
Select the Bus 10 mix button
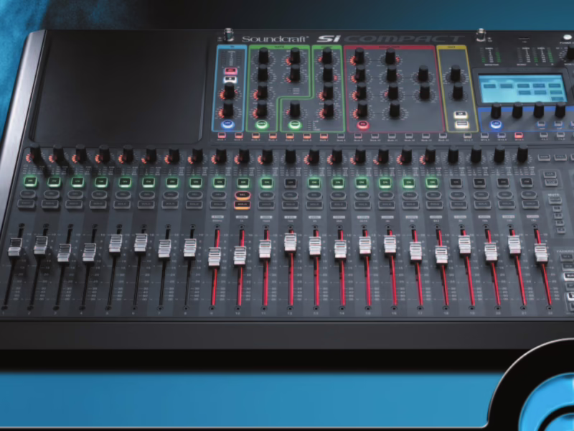tap(375, 136)
